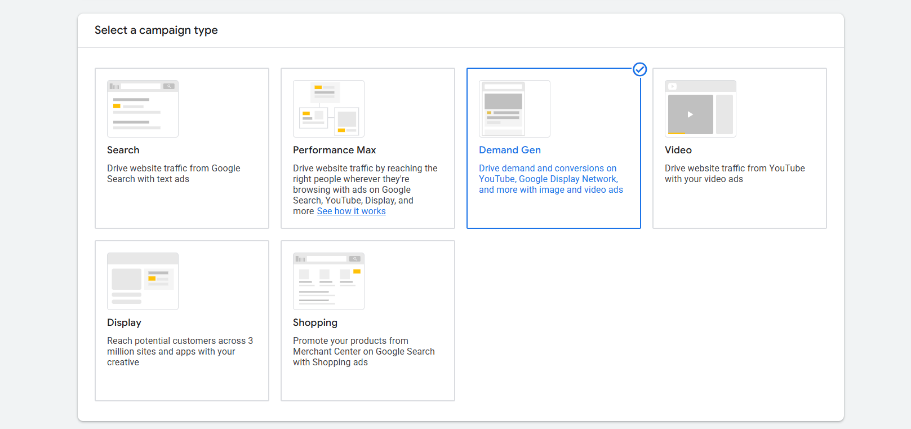Select the Demand Gen title text
The height and width of the screenshot is (429, 911).
(510, 150)
